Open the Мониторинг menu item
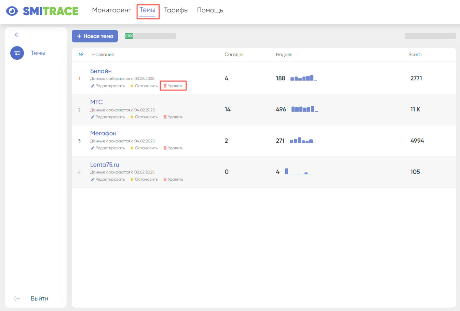Screen dimensions: 460x311 pyautogui.click(x=111, y=10)
